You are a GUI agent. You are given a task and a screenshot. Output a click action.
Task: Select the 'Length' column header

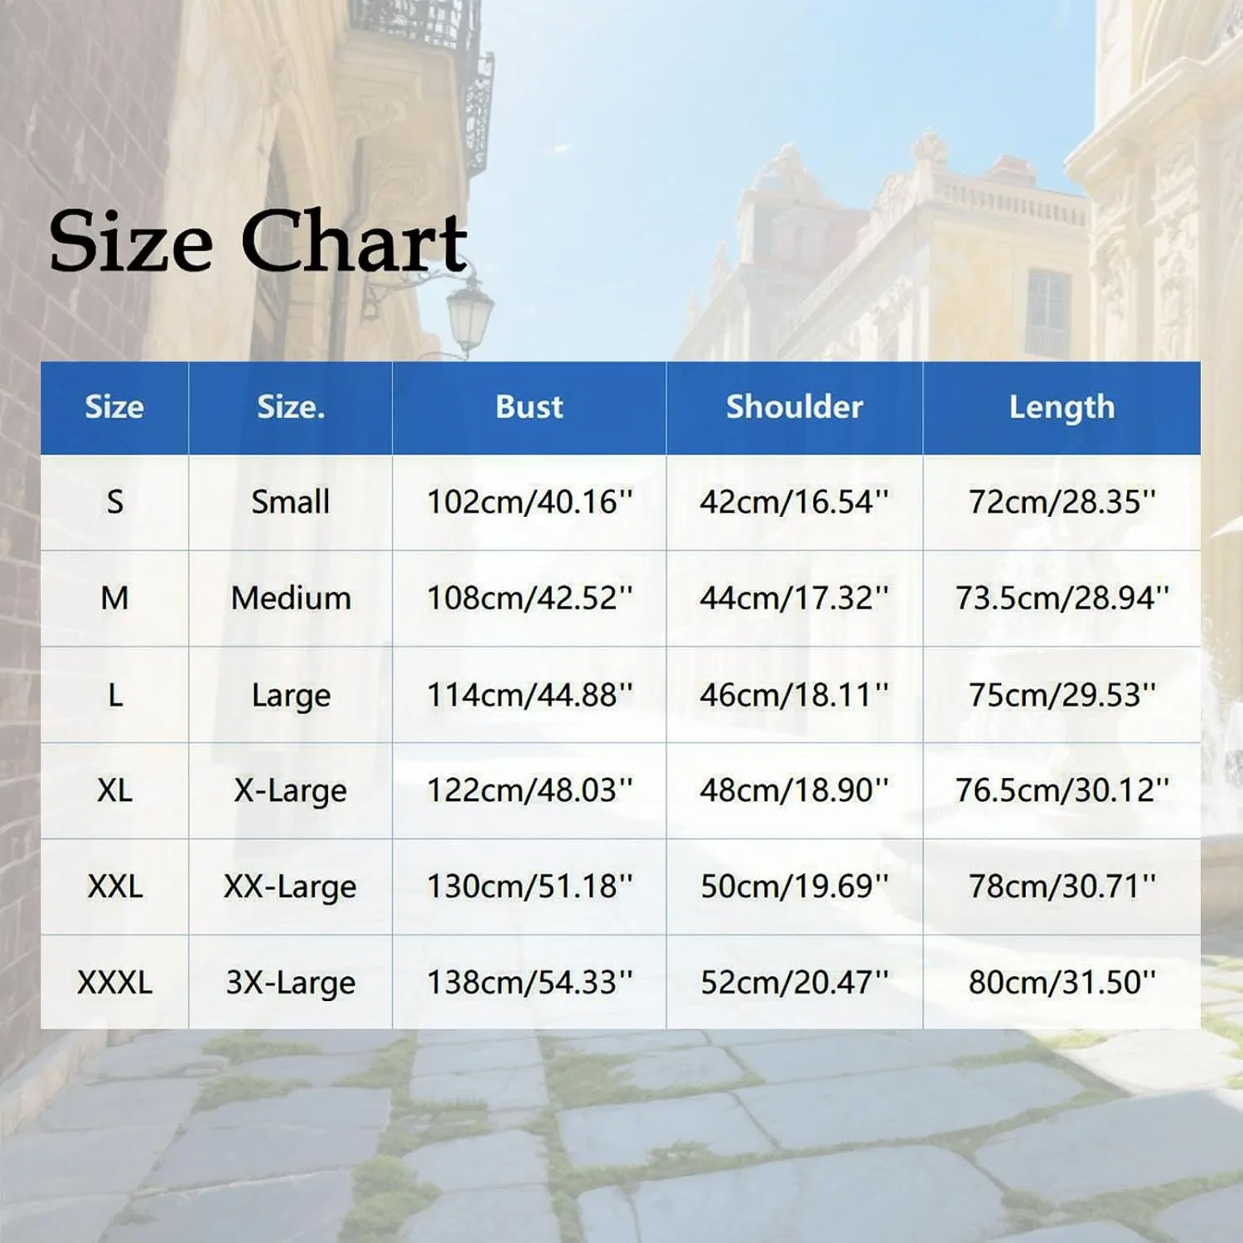[1062, 408]
